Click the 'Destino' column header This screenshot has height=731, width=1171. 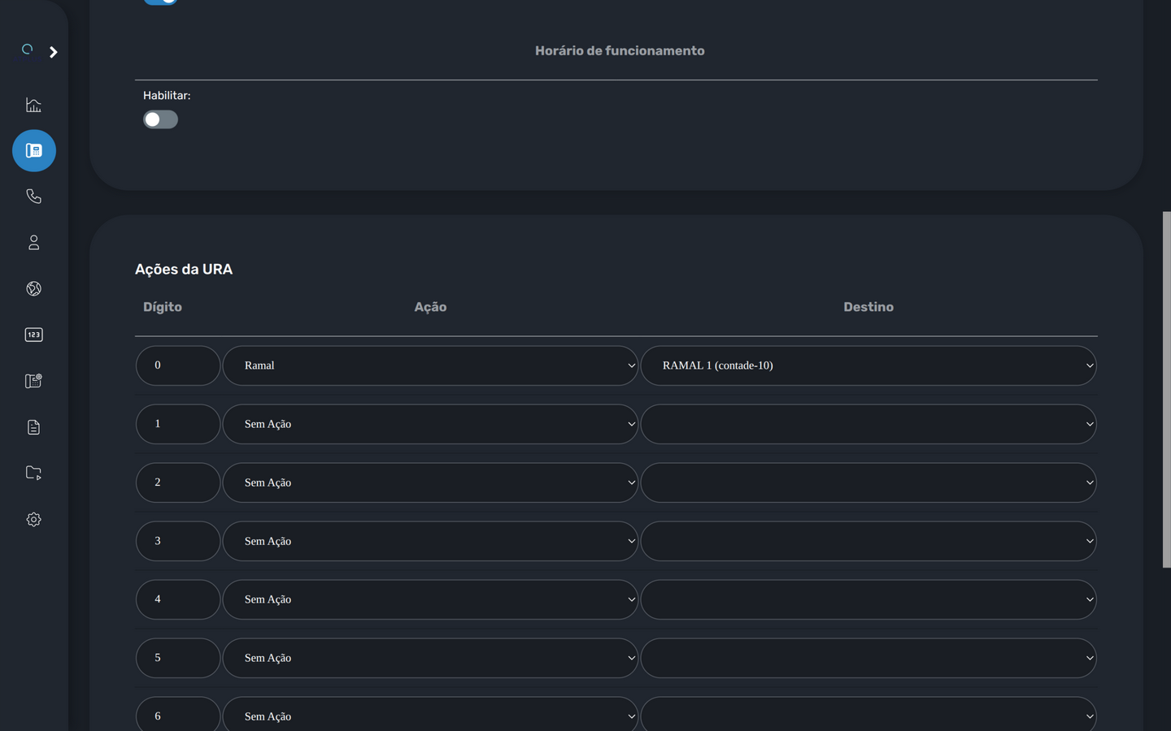pos(868,307)
